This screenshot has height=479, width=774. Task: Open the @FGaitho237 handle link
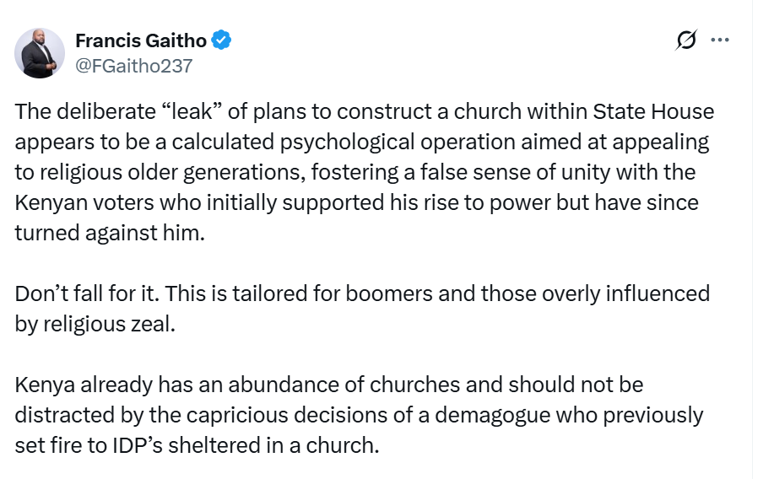(133, 66)
